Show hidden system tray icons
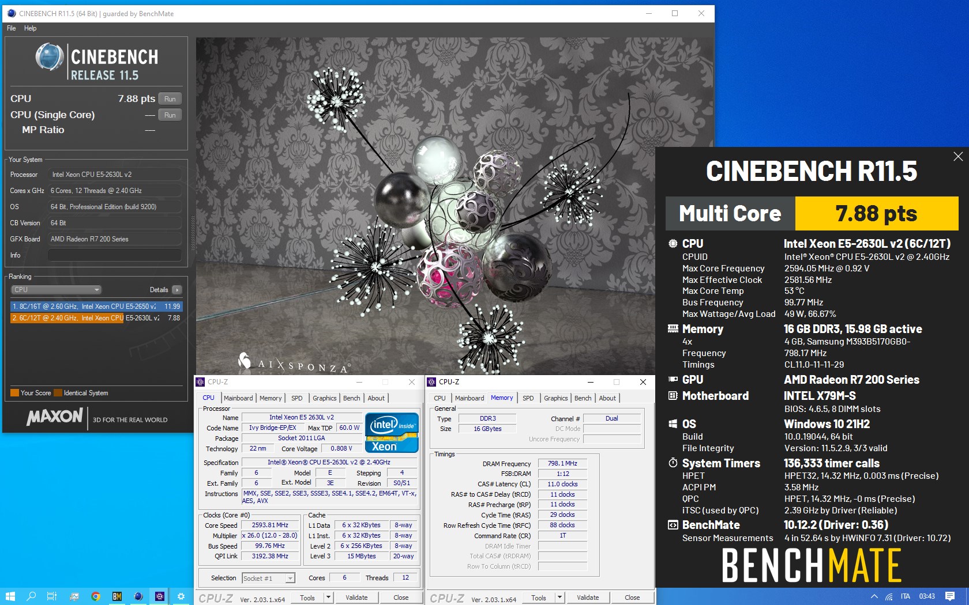969x605 pixels. [x=874, y=596]
